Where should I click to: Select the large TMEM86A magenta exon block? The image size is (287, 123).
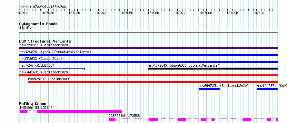point(79,111)
